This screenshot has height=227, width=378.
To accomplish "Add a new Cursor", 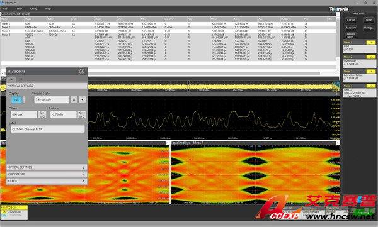I will pyautogui.click(x=351, y=20).
